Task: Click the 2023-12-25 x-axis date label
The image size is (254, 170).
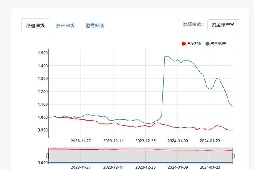Action: pos(145,141)
